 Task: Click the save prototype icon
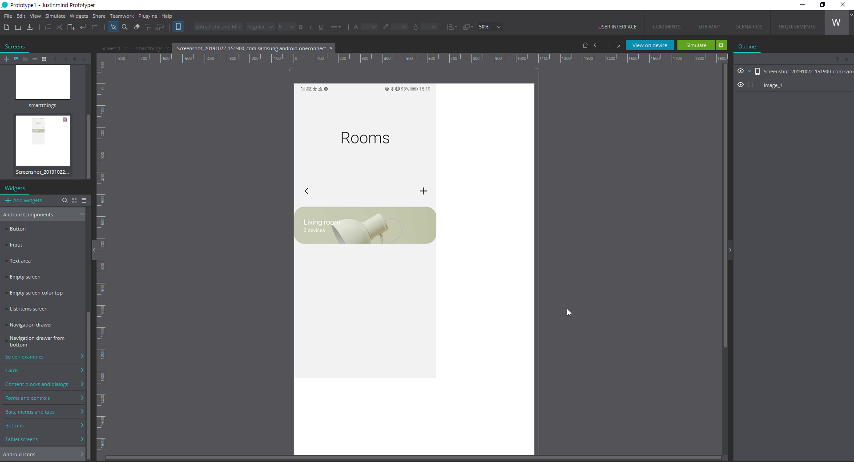click(30, 27)
